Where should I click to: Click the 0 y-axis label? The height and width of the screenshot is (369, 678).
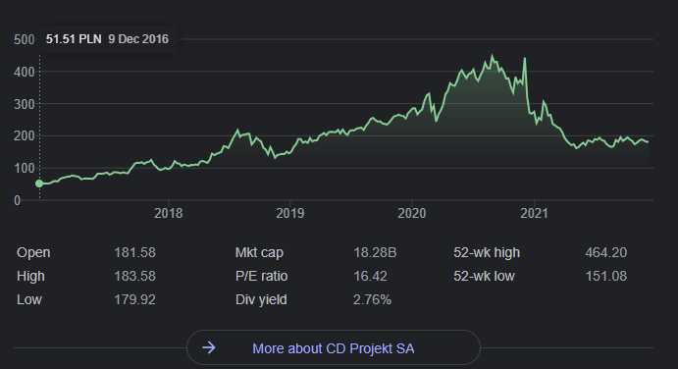pyautogui.click(x=17, y=200)
